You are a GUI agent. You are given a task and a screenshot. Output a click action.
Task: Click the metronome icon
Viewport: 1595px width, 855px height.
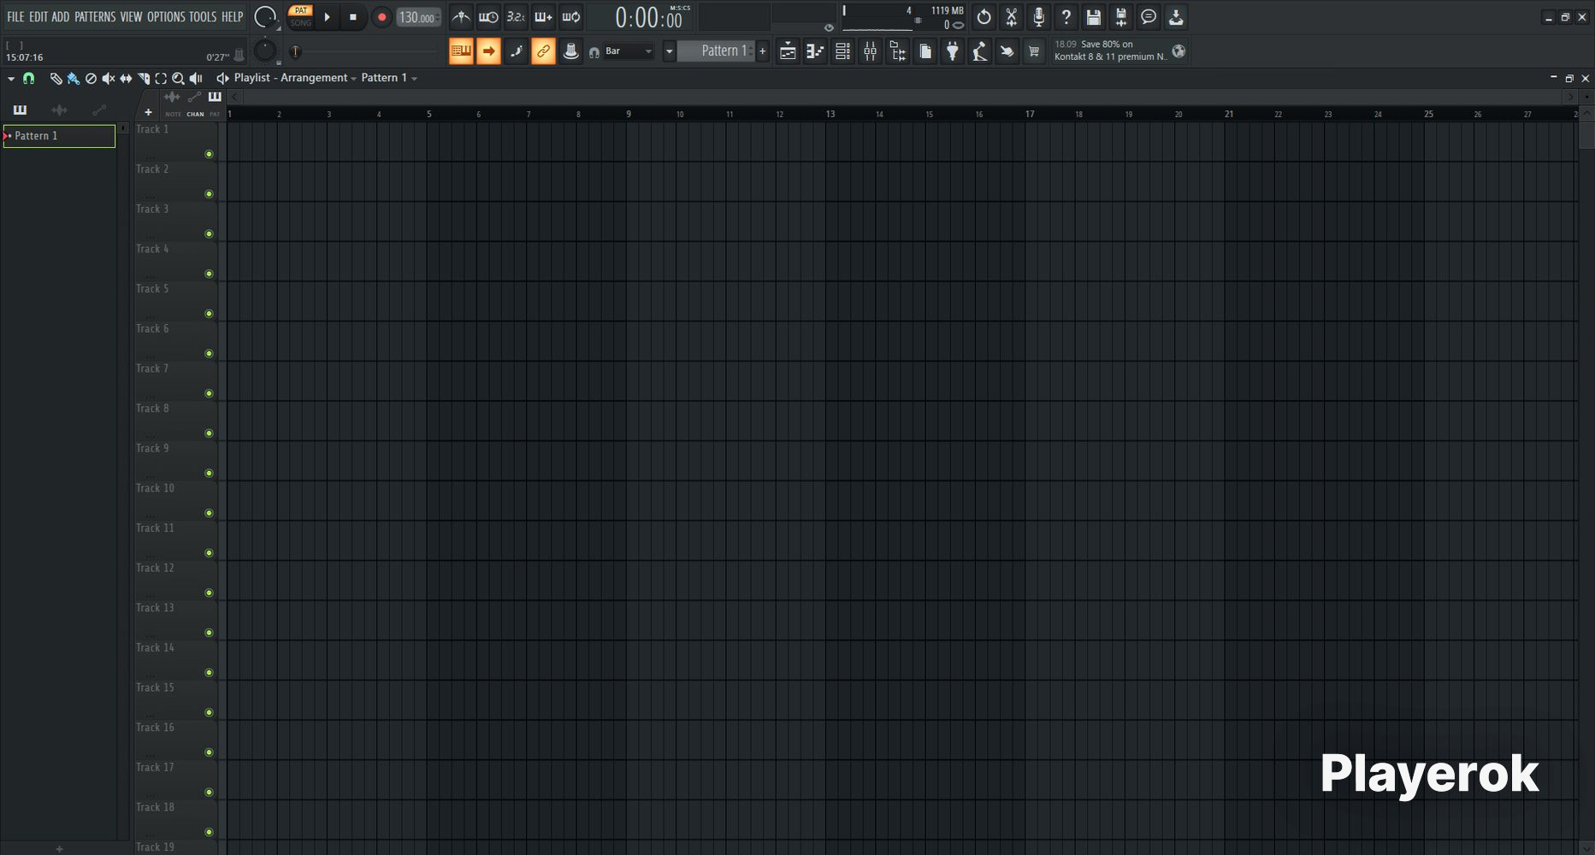point(461,17)
